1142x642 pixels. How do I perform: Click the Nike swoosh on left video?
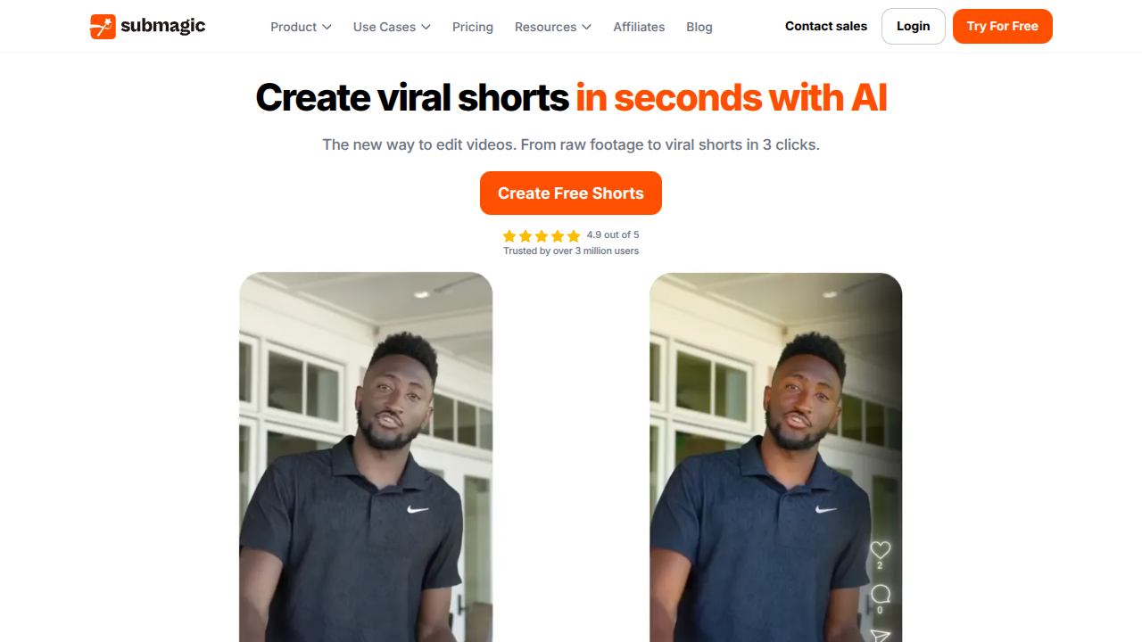click(x=418, y=509)
